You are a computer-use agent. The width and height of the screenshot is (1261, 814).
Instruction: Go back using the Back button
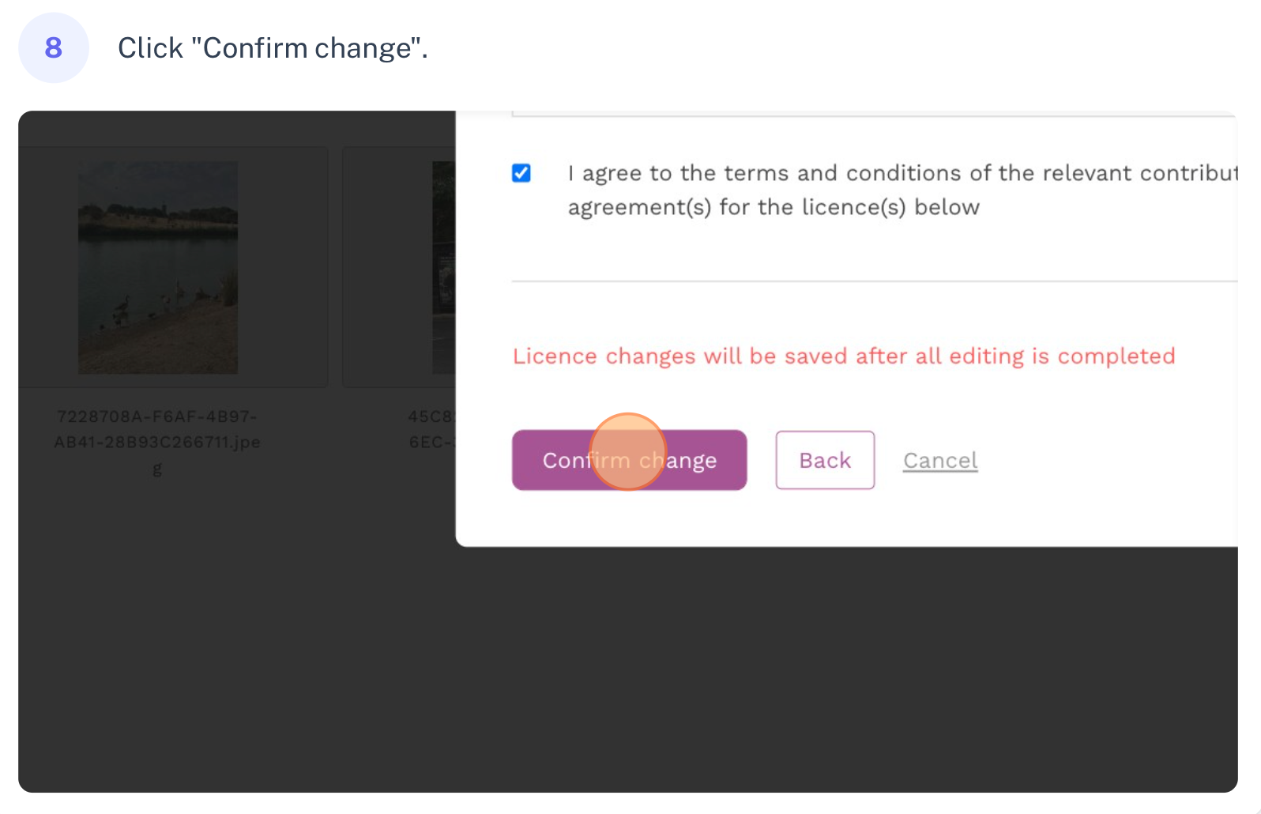(x=825, y=460)
